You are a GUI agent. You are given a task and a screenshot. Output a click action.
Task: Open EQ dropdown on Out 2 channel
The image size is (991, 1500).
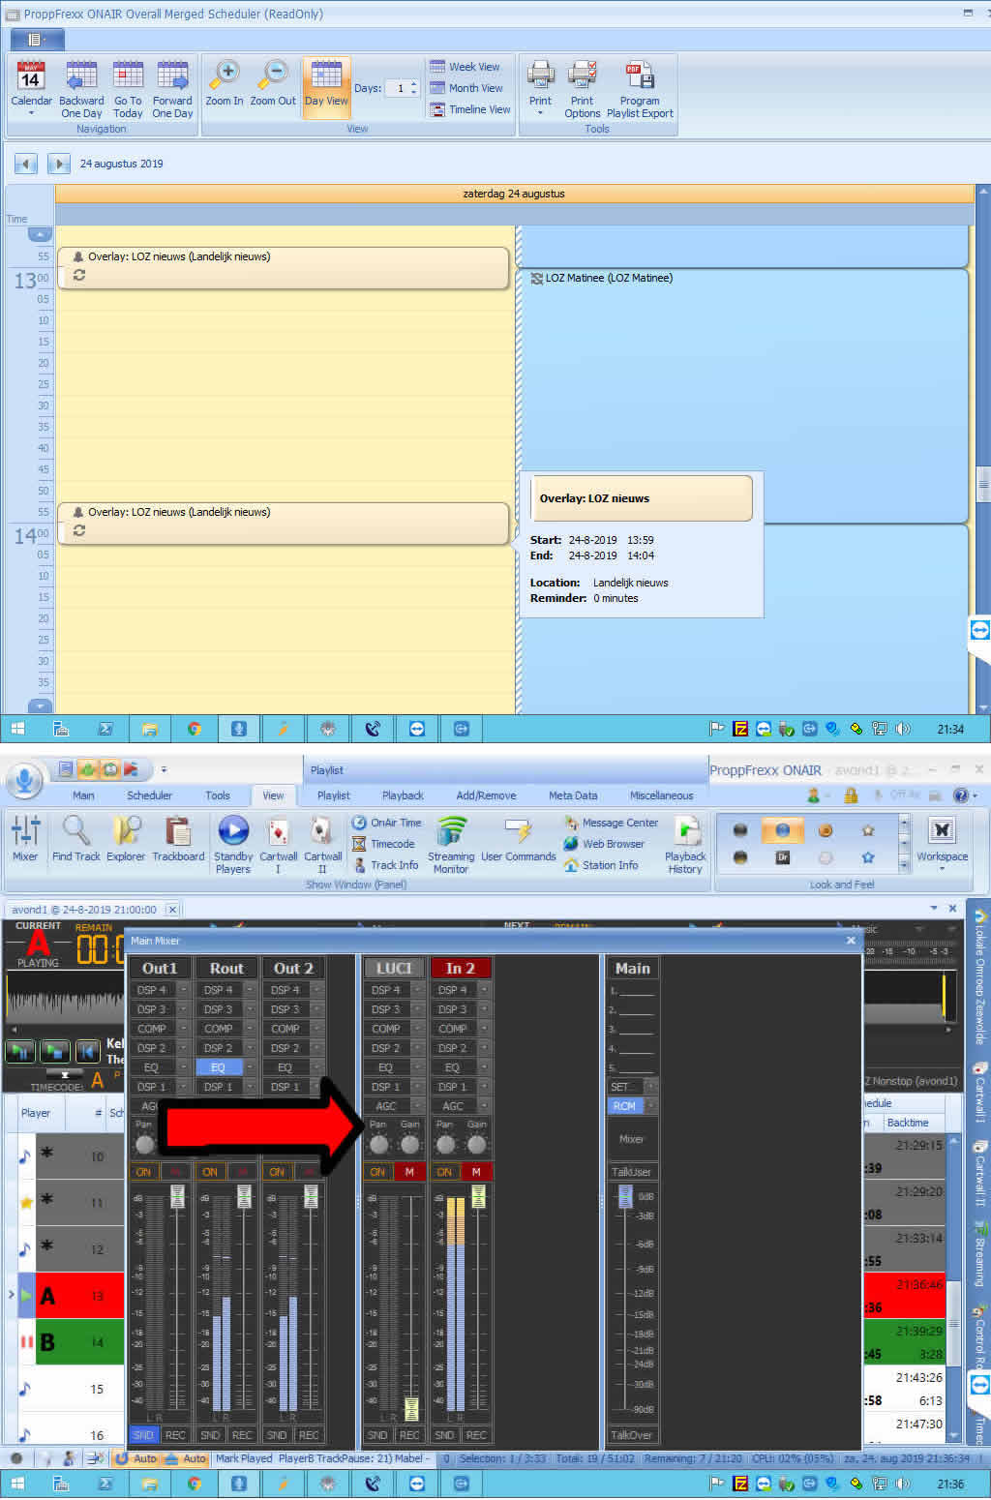point(315,1067)
